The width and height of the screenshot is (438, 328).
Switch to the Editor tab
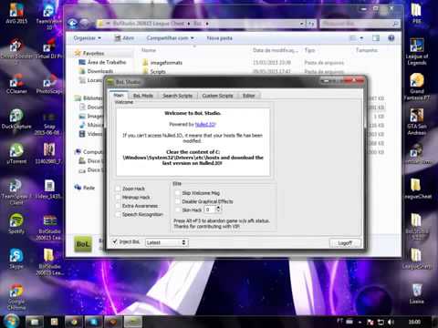click(x=248, y=96)
